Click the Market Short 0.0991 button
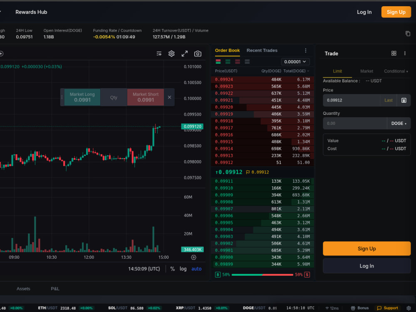 [x=145, y=97]
